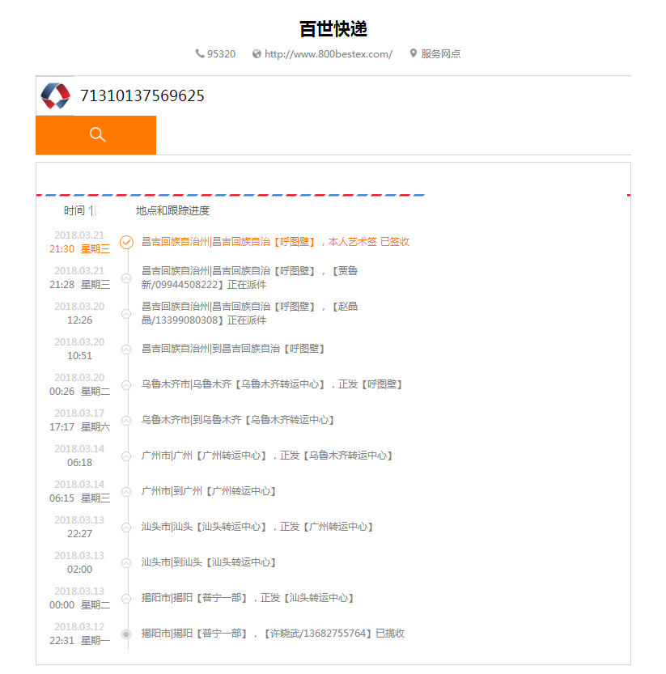Click the globe icon before website URL

pyautogui.click(x=257, y=53)
